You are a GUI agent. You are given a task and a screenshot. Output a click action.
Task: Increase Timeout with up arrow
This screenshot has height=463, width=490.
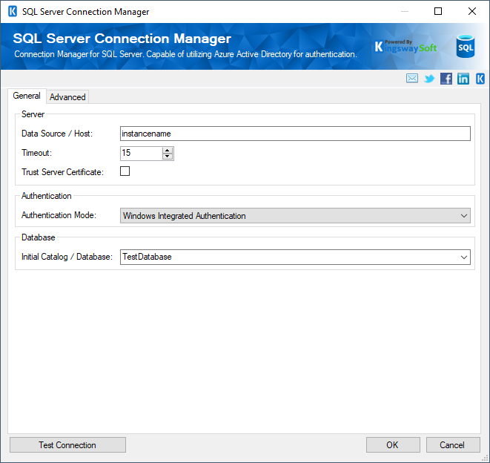tap(168, 150)
